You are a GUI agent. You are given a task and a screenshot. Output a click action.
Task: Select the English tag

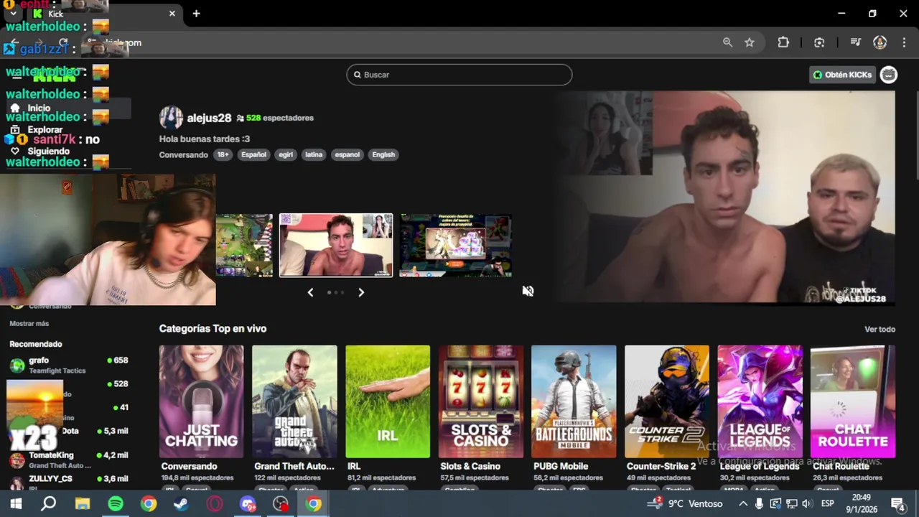pyautogui.click(x=383, y=154)
